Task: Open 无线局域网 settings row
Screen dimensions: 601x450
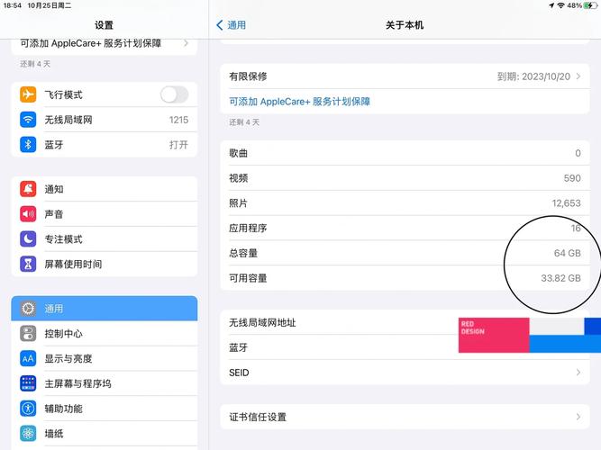Action: [x=105, y=120]
